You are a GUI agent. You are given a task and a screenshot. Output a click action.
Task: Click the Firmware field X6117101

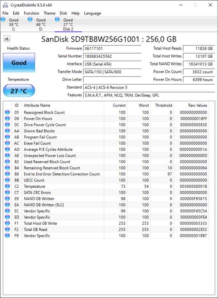pos(112,49)
